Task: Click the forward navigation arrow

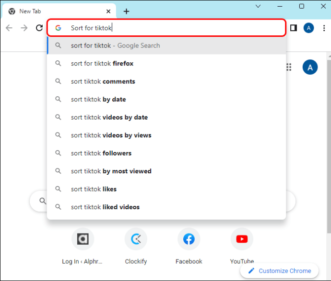Action: pos(24,28)
